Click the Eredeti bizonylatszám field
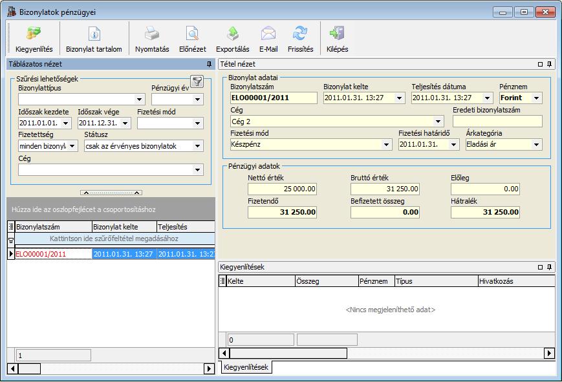 click(497, 122)
